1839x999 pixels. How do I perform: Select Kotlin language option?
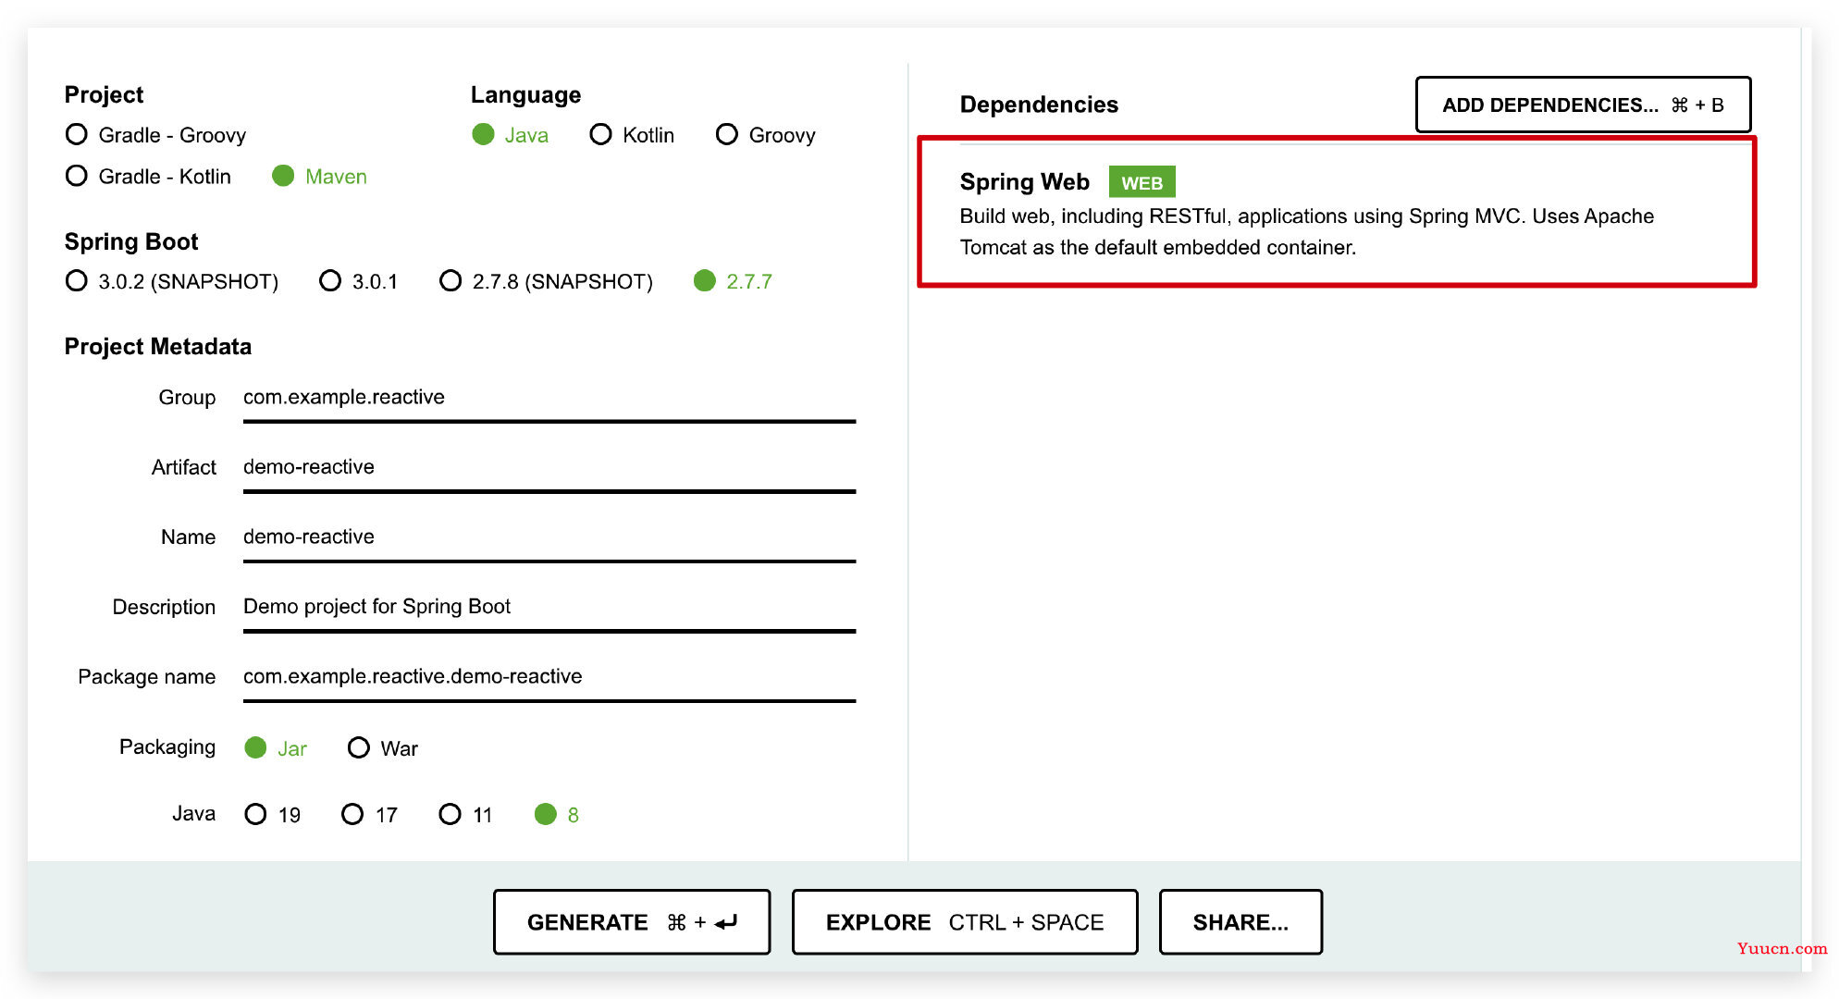632,135
